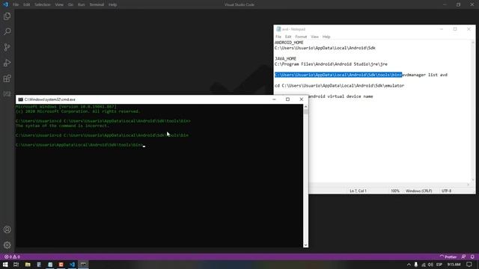The width and height of the screenshot is (479, 269).
Task: Maximize the cmd.exe window
Action: [x=287, y=99]
